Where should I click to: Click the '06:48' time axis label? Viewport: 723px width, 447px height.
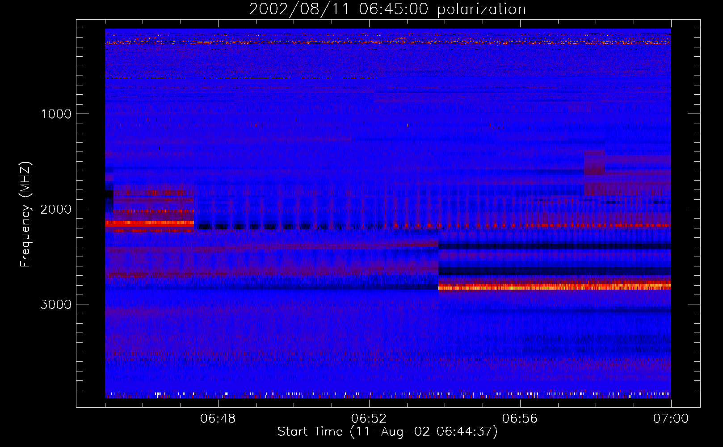point(218,419)
